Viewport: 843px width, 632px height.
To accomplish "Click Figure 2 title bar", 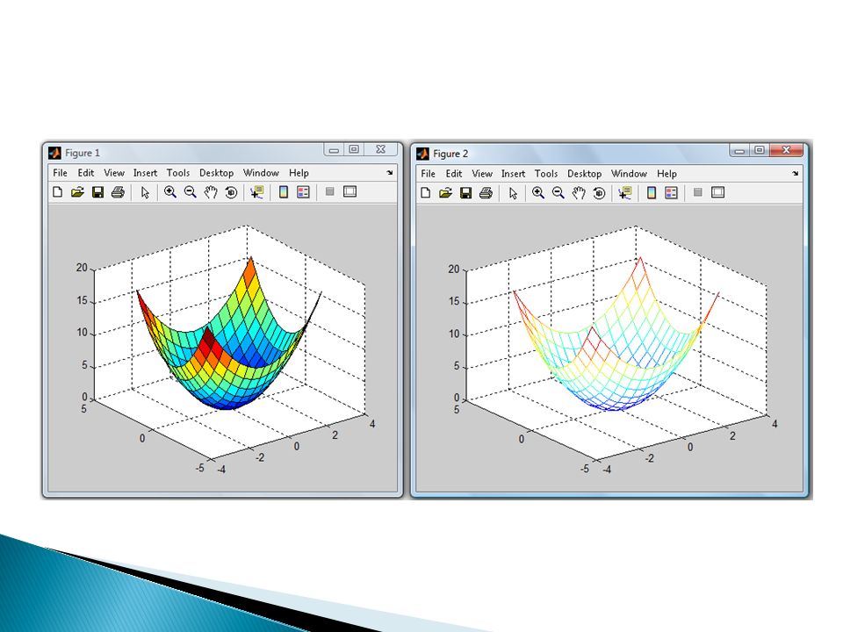I will point(609,153).
